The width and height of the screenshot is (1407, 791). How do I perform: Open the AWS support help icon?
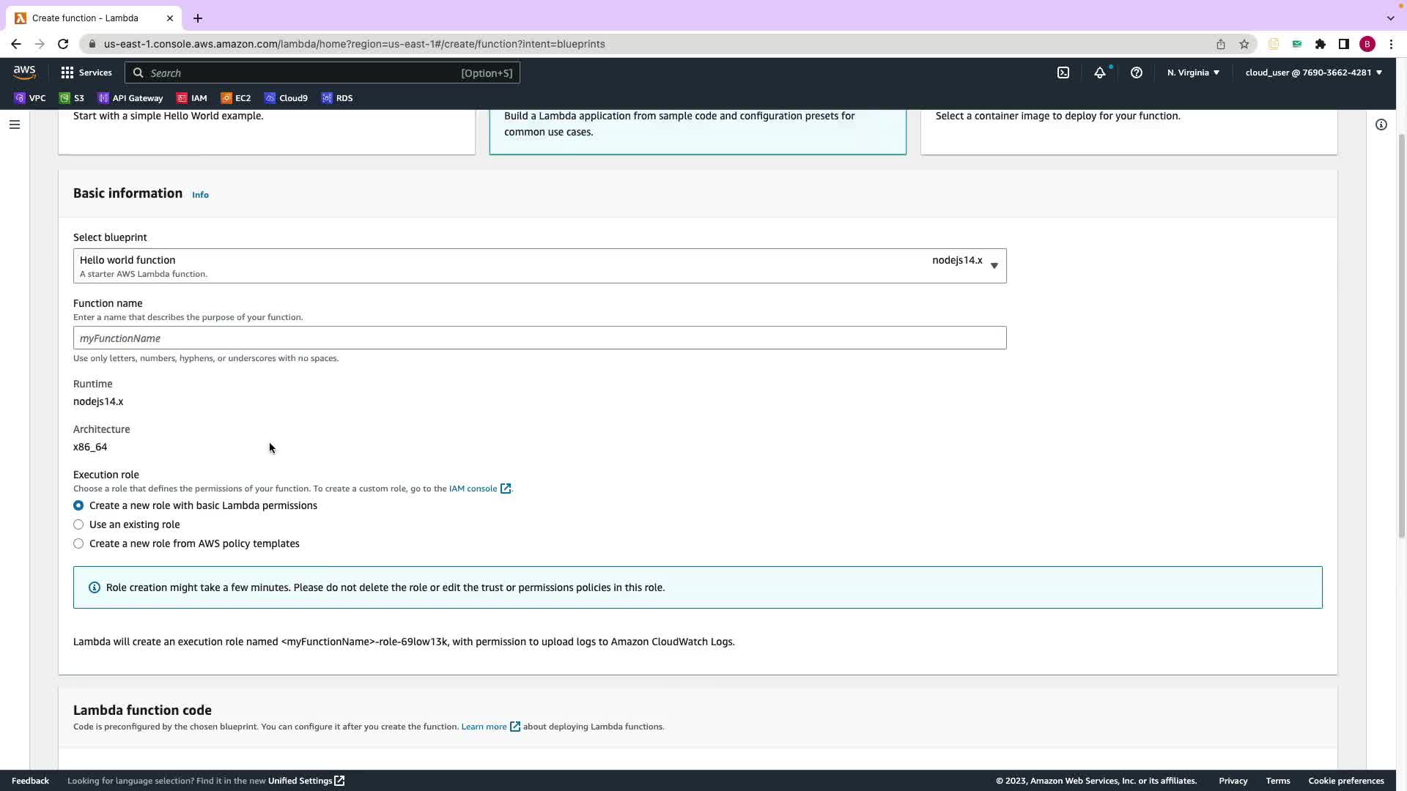1136,73
